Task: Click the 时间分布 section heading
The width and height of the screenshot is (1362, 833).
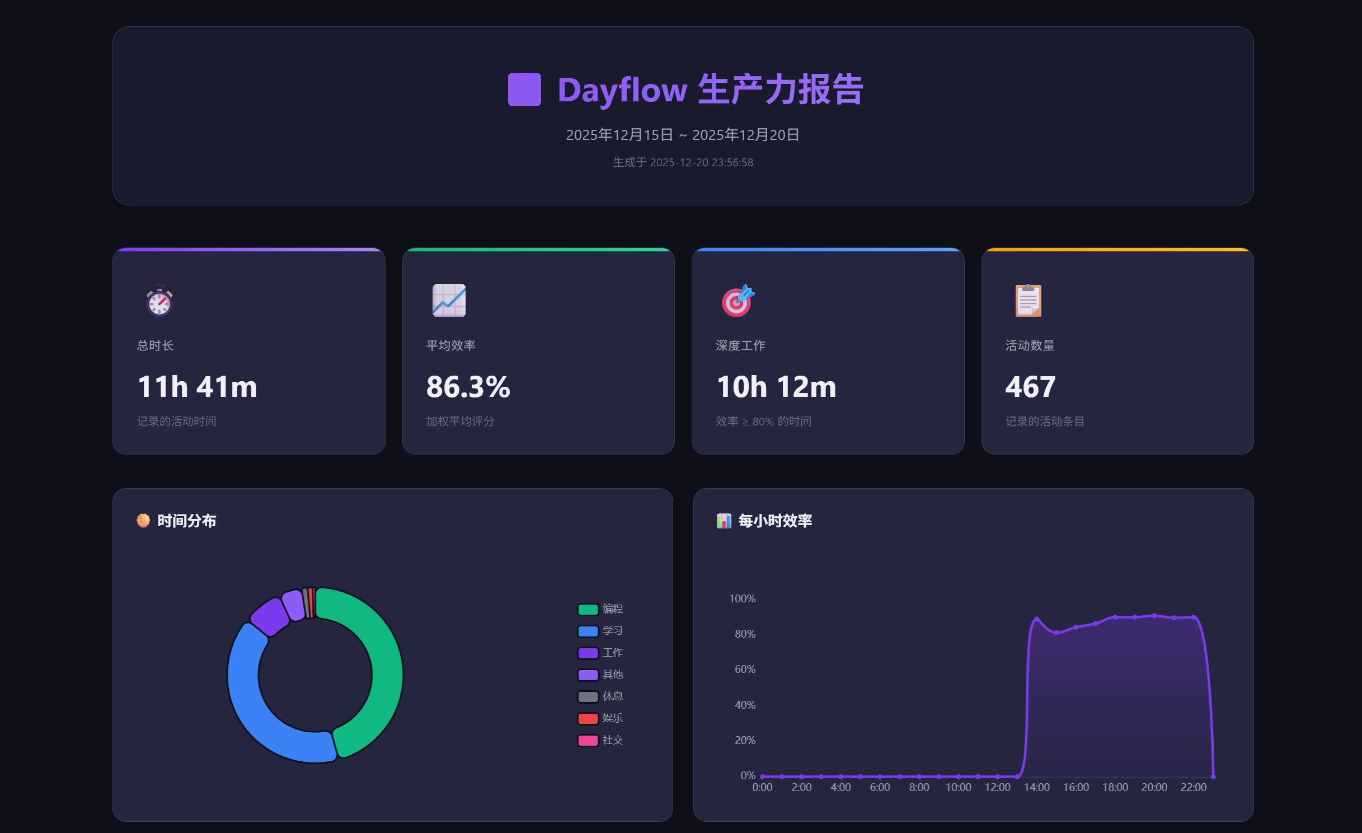Action: pos(187,521)
